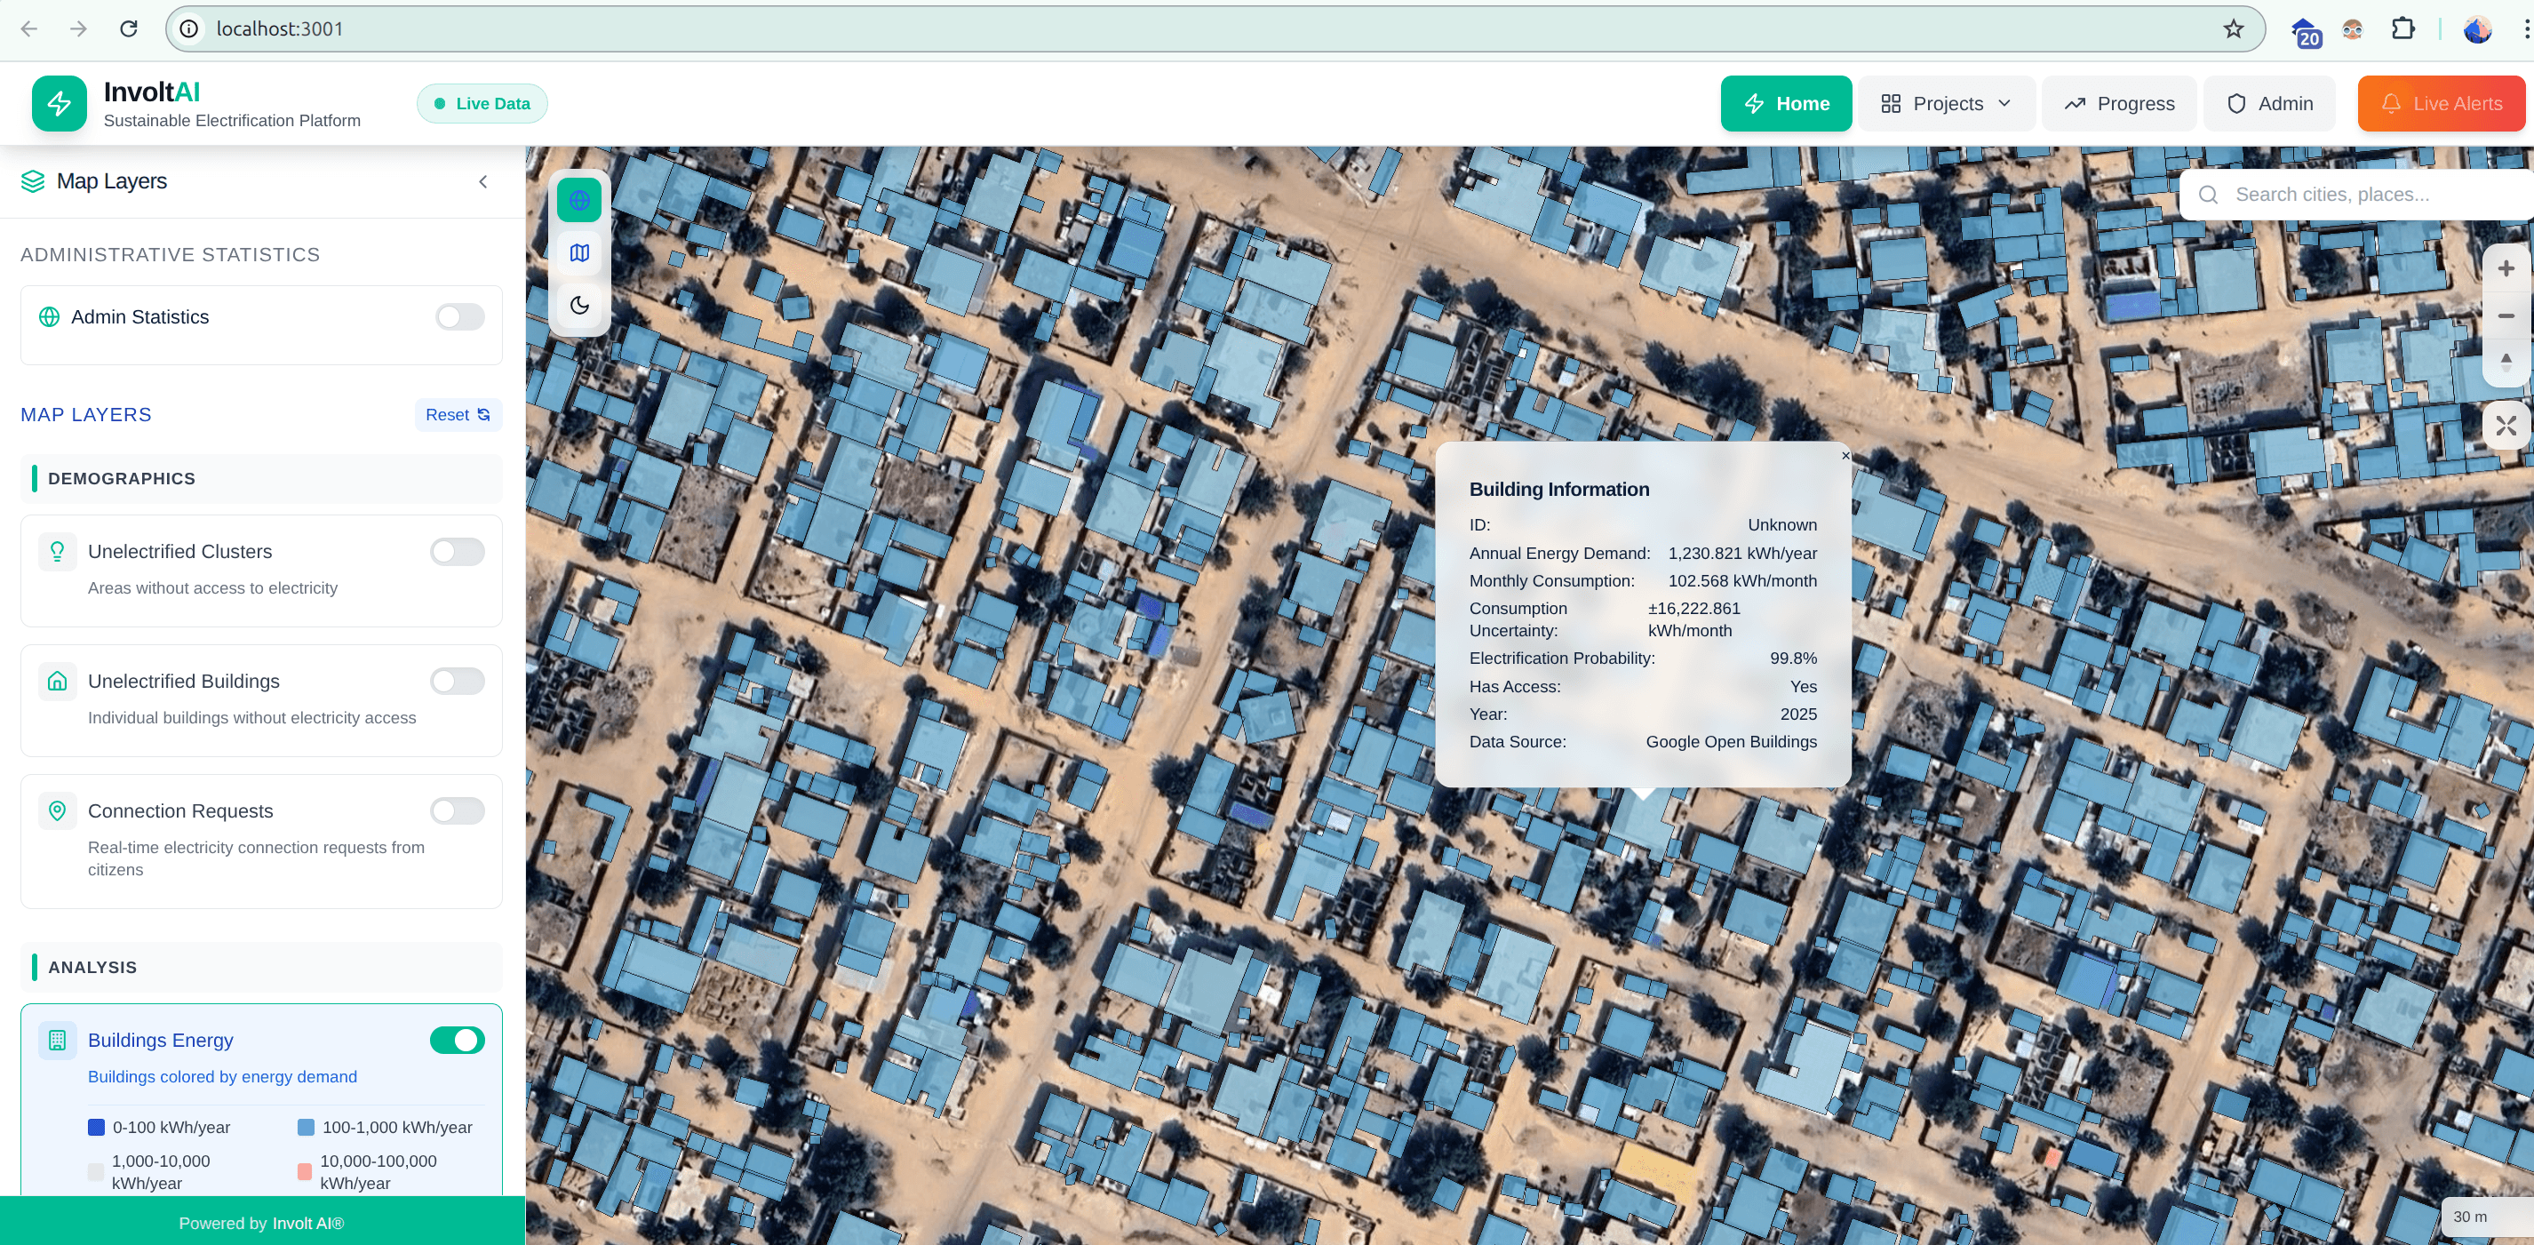Switch to the street map style icon
This screenshot has width=2534, height=1245.
tap(578, 253)
